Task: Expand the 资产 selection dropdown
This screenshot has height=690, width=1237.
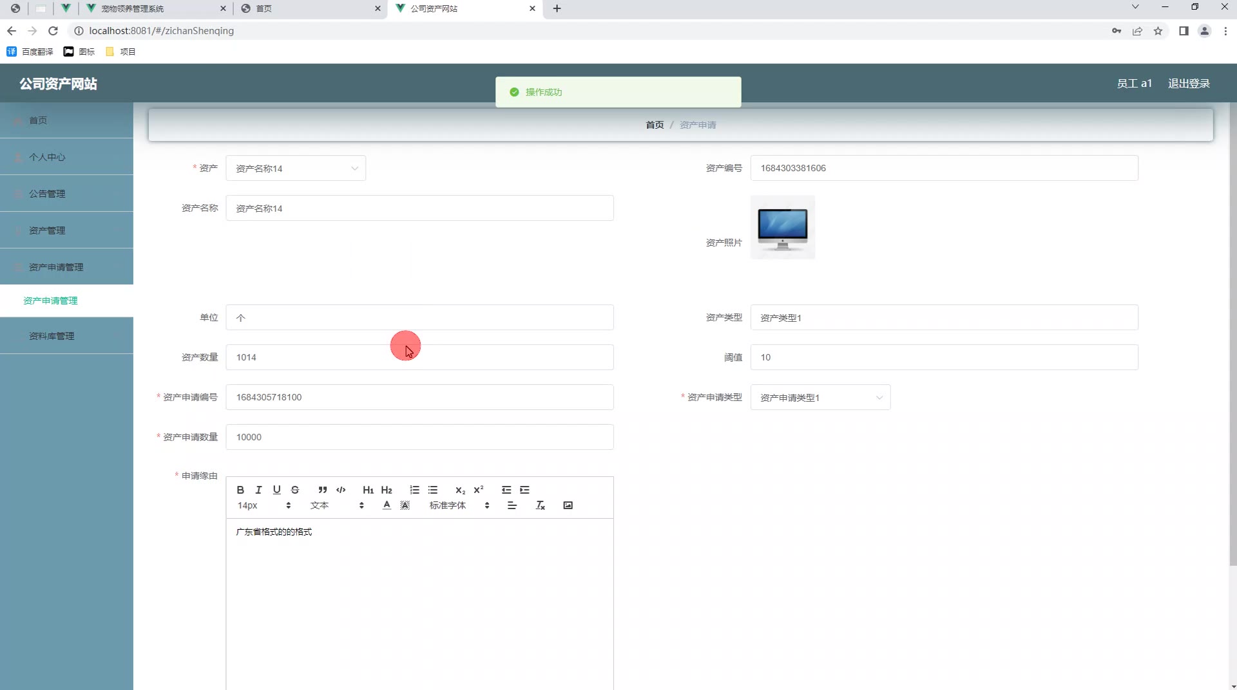Action: [x=296, y=168]
